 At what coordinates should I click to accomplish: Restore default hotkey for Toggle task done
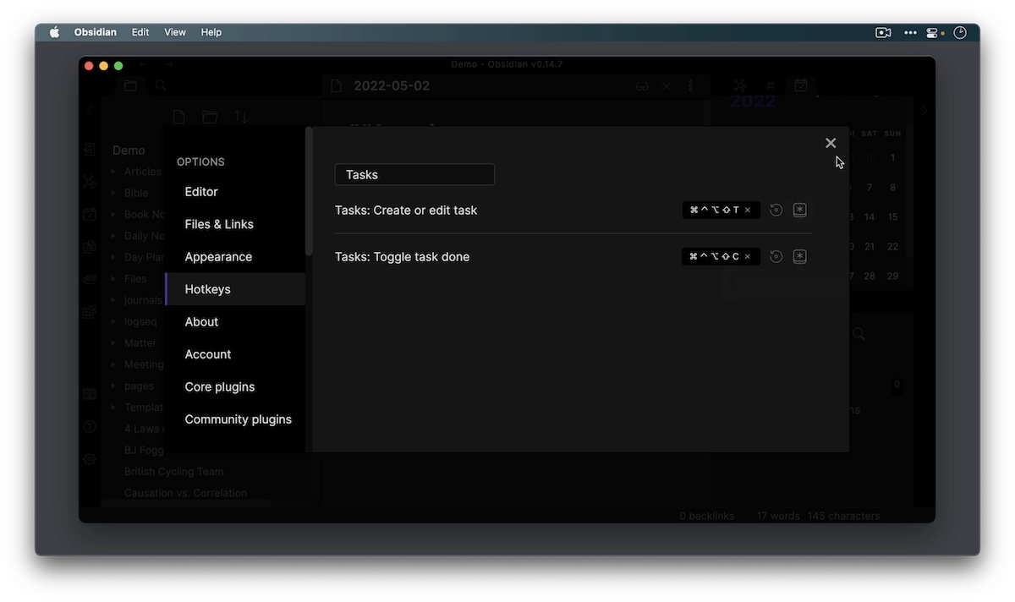coord(776,257)
